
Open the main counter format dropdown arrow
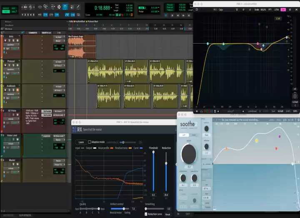tap(111, 8)
